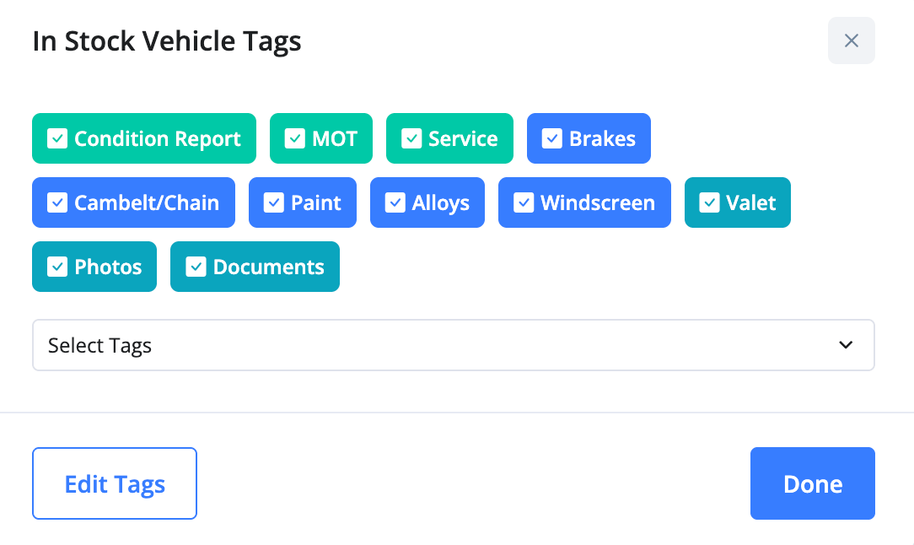
Task: Uncheck the Condition Report tag checkbox
Action: pyautogui.click(x=57, y=138)
